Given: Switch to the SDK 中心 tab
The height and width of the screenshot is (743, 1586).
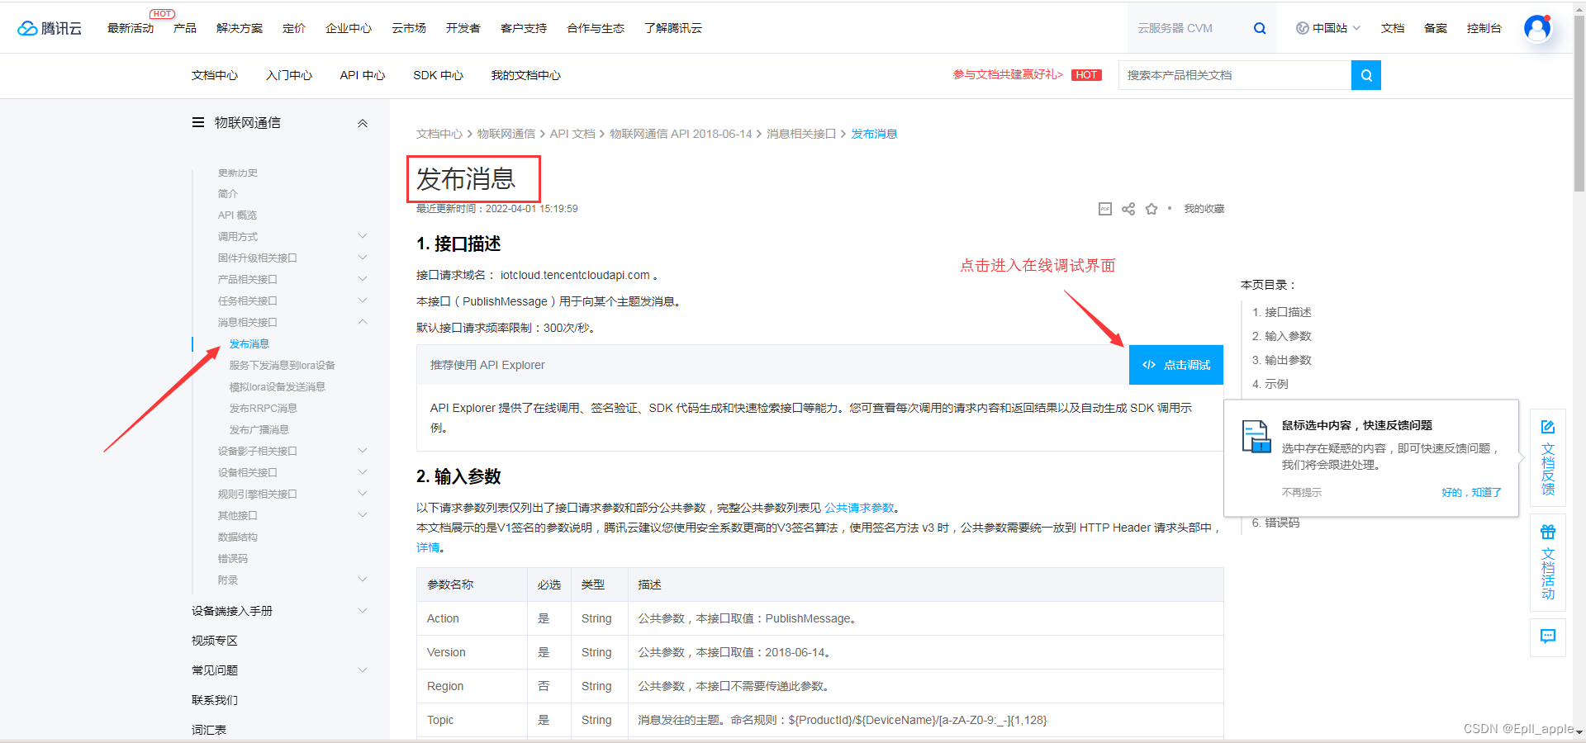Looking at the screenshot, I should 439,75.
